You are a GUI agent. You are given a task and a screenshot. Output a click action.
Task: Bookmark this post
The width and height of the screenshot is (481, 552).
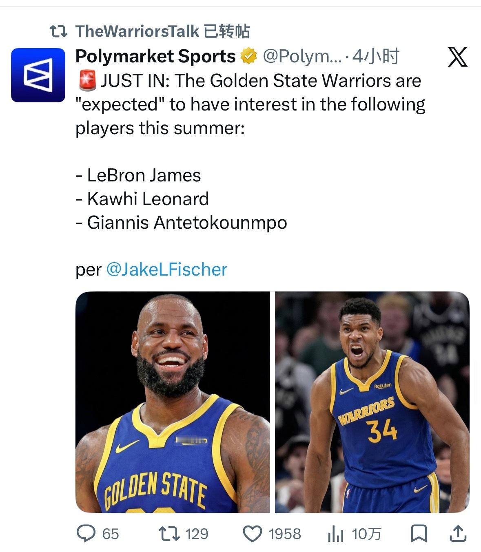point(419,534)
